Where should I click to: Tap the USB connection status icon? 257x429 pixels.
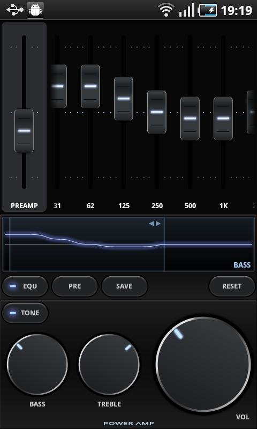[15, 10]
